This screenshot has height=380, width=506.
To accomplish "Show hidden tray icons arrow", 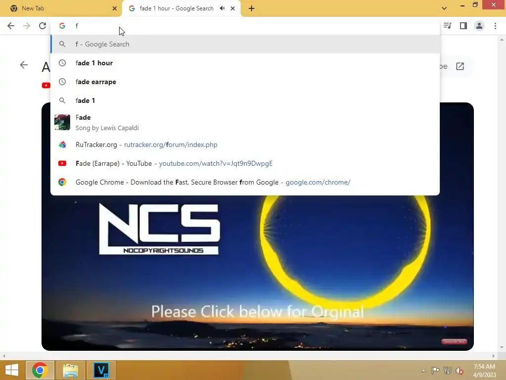I will tap(423, 371).
